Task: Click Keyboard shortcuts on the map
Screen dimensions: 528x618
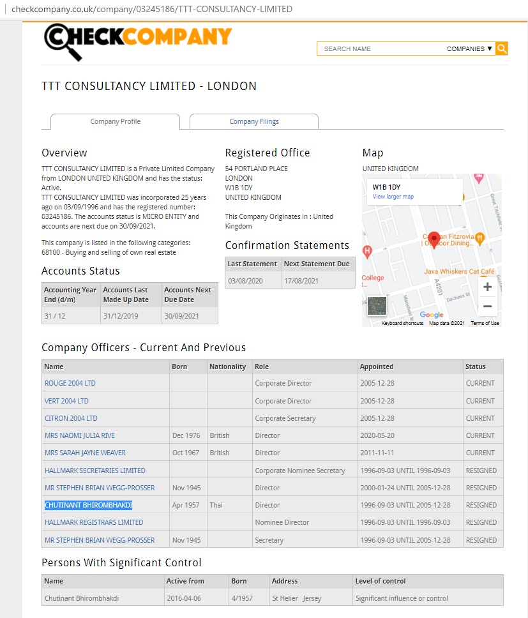Action: [402, 323]
